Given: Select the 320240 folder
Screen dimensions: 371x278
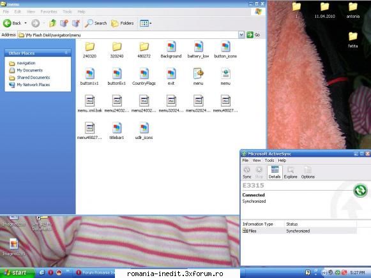Looking at the screenshot, I should point(117,50).
